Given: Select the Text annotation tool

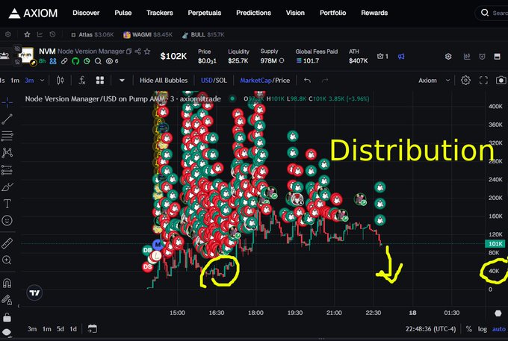Looking at the screenshot, I should coord(7,204).
